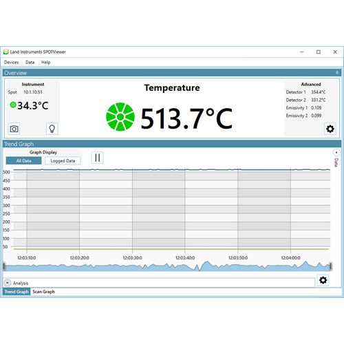
Task: Close the SPOTViewer window
Action: [335, 52]
